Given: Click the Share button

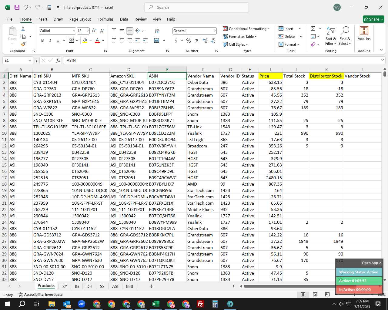Looking at the screenshot, I should pyautogui.click(x=373, y=19).
